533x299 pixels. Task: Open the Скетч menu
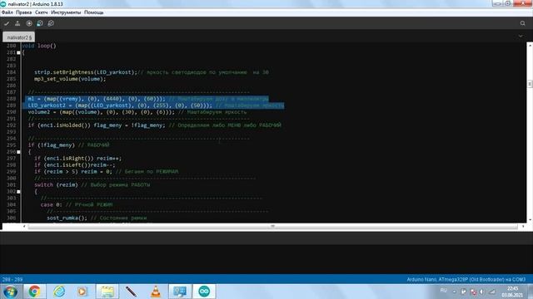click(x=41, y=12)
